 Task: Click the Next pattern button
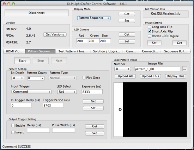coord(59,61)
